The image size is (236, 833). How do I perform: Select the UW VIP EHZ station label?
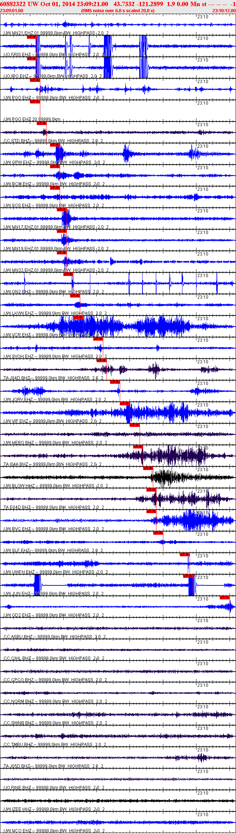tap(53, 421)
